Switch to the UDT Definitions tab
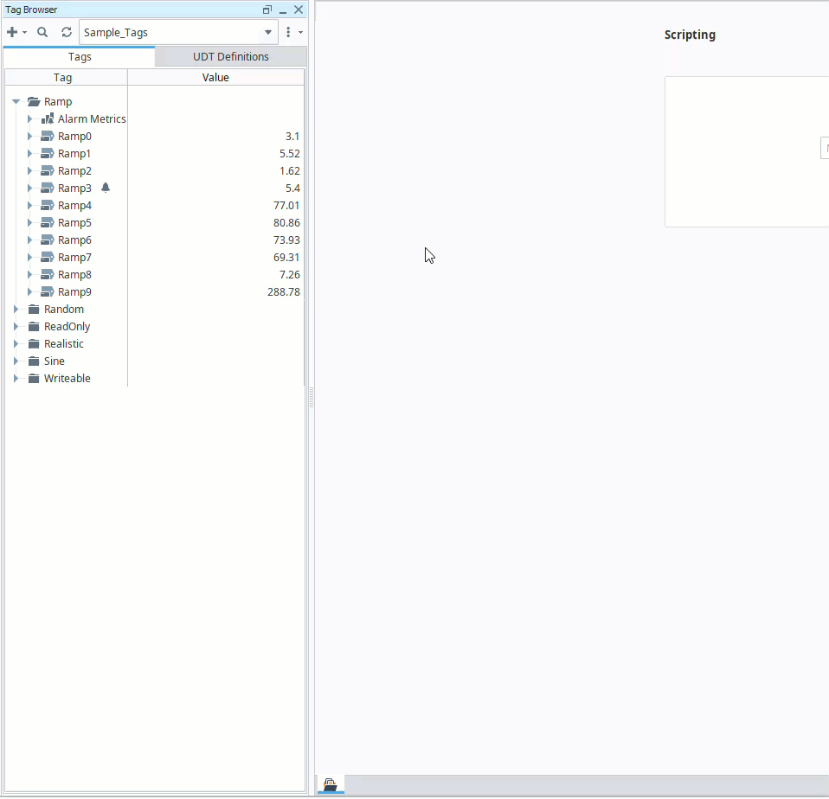Viewport: 829px width, 799px height. [x=230, y=57]
